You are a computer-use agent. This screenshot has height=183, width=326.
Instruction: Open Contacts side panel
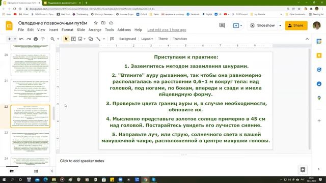point(319,84)
